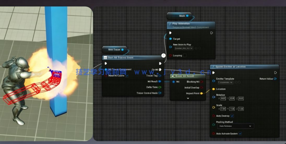Click the Browse icon beside Emitter Template

click(239, 82)
